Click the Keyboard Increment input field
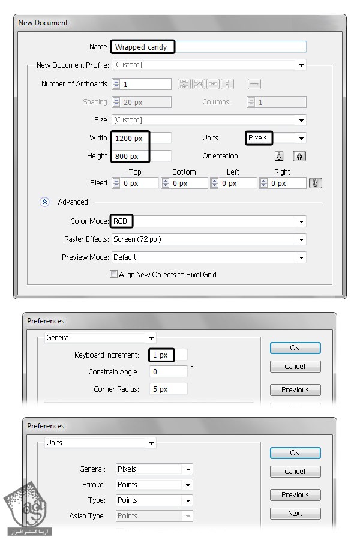The width and height of the screenshot is (360, 540). 168,355
